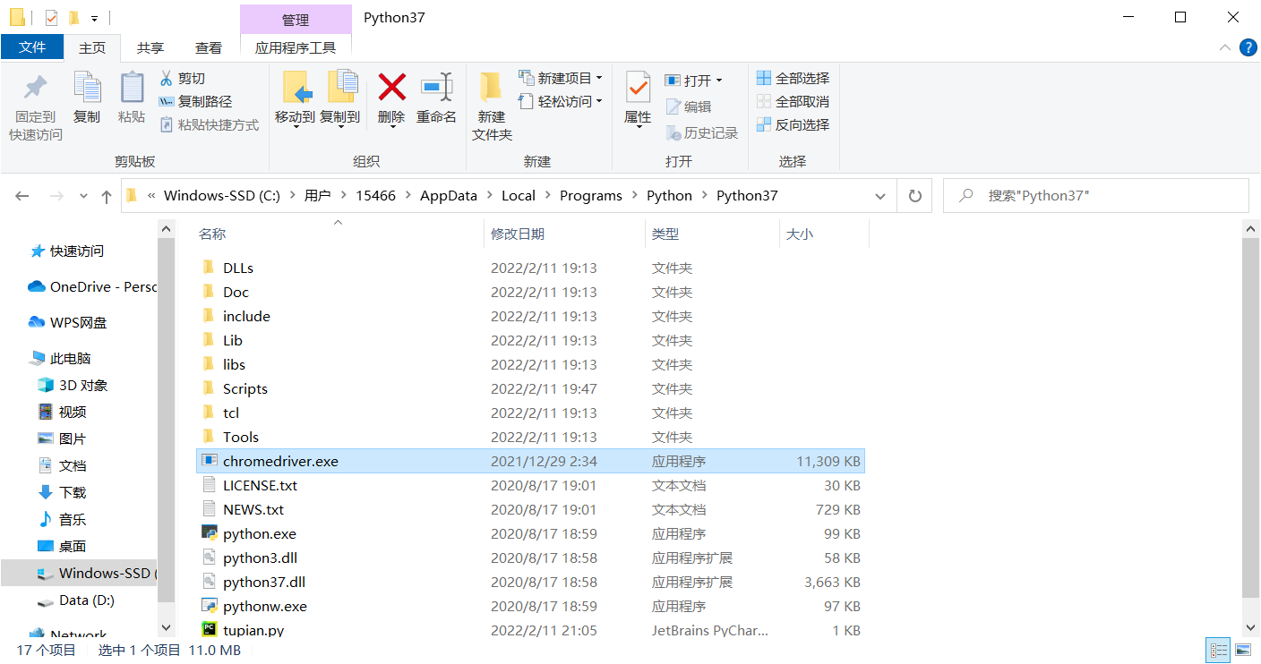
Task: Switch to the Application Tools (应用程序工具) tab
Action: (x=296, y=48)
